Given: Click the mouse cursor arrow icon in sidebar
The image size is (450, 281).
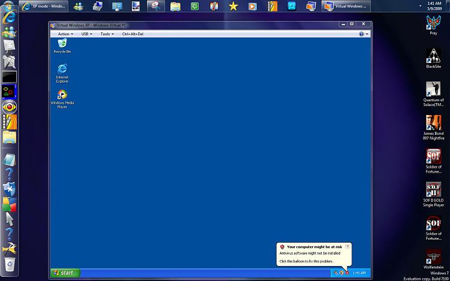Looking at the screenshot, I should [x=10, y=219].
